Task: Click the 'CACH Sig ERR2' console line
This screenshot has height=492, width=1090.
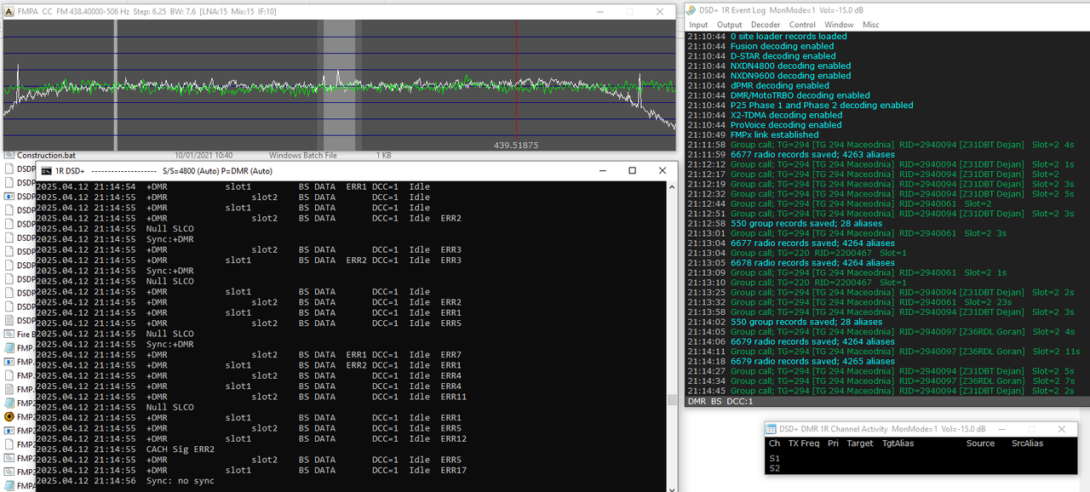Action: pyautogui.click(x=126, y=449)
